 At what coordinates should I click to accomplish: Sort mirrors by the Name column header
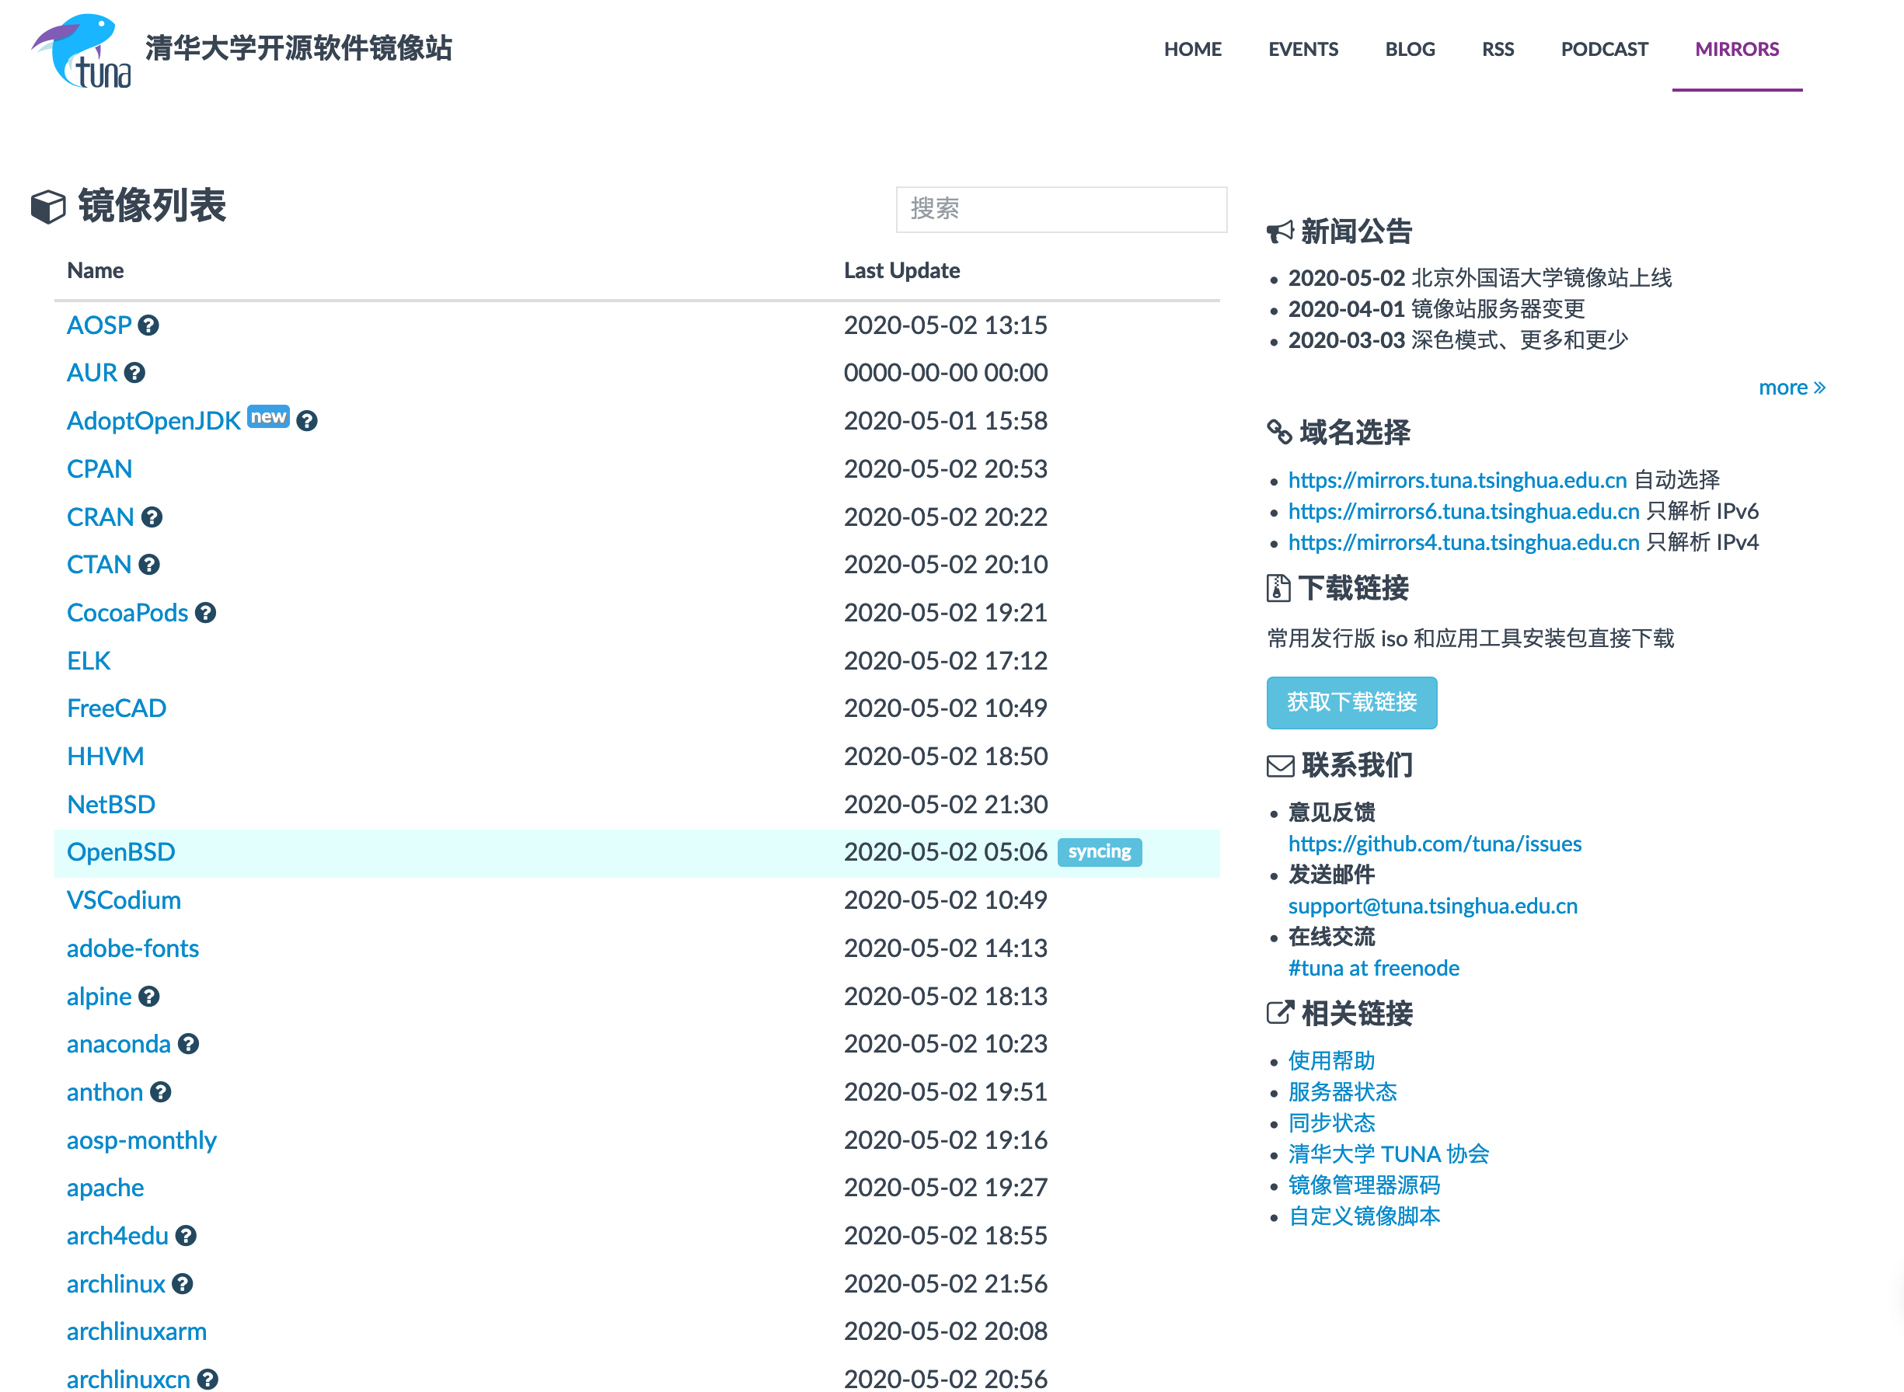coord(94,270)
